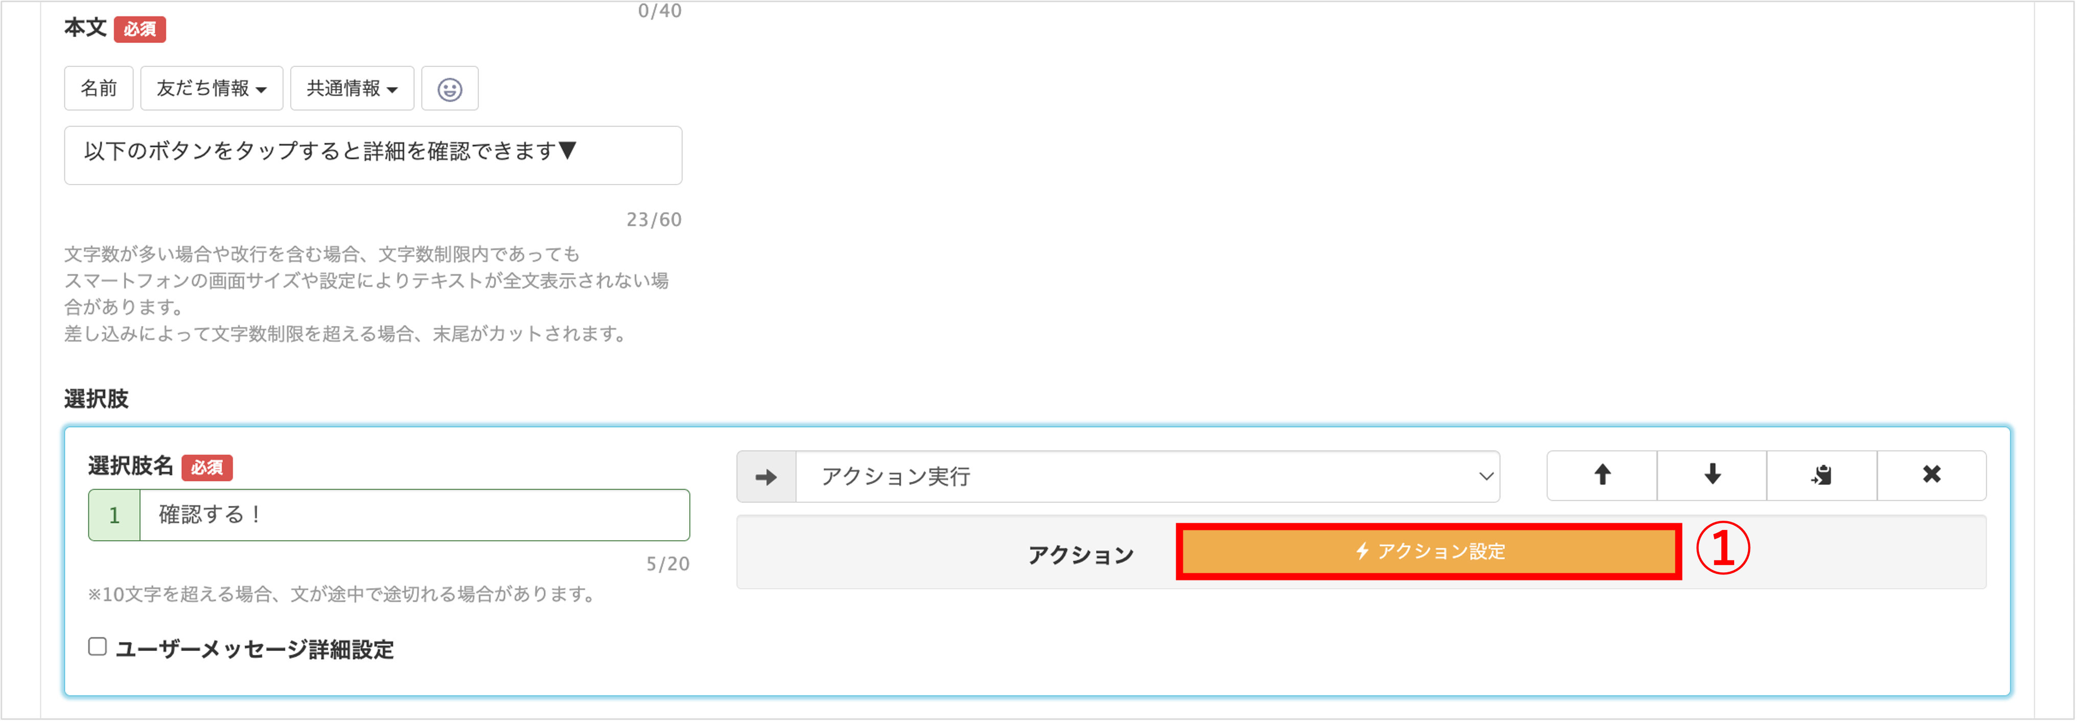This screenshot has height=721, width=2077.
Task: Click the duplicate choice clipboard icon
Action: (1822, 475)
